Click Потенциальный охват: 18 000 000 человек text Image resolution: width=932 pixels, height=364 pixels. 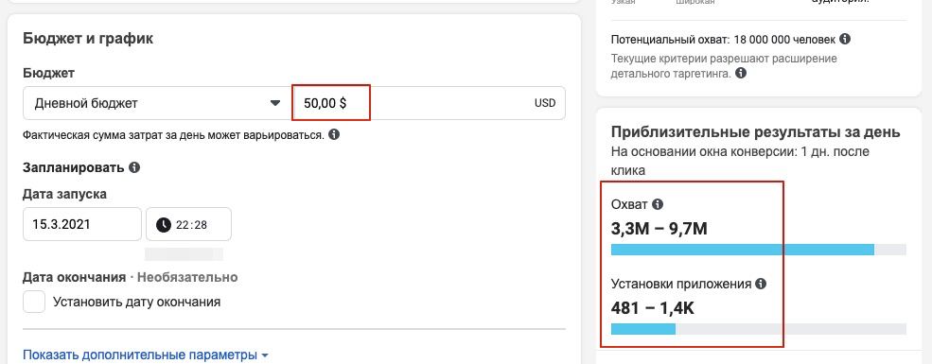723,40
